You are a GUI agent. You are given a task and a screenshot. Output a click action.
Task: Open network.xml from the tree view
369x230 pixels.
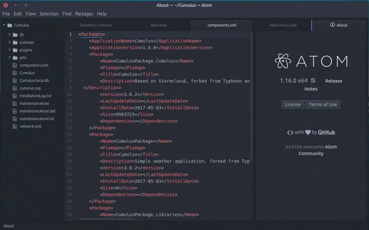click(x=30, y=127)
